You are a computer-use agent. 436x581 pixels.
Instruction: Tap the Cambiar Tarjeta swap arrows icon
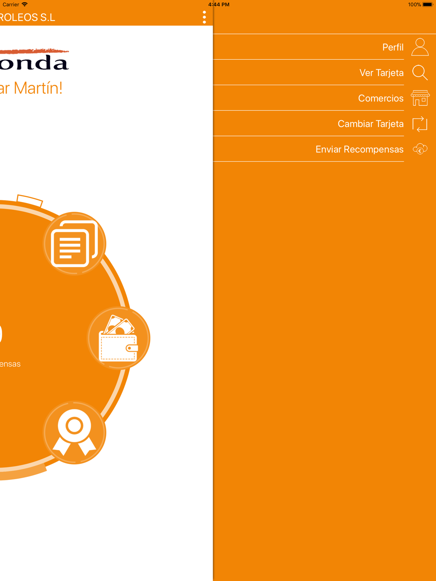click(x=420, y=124)
